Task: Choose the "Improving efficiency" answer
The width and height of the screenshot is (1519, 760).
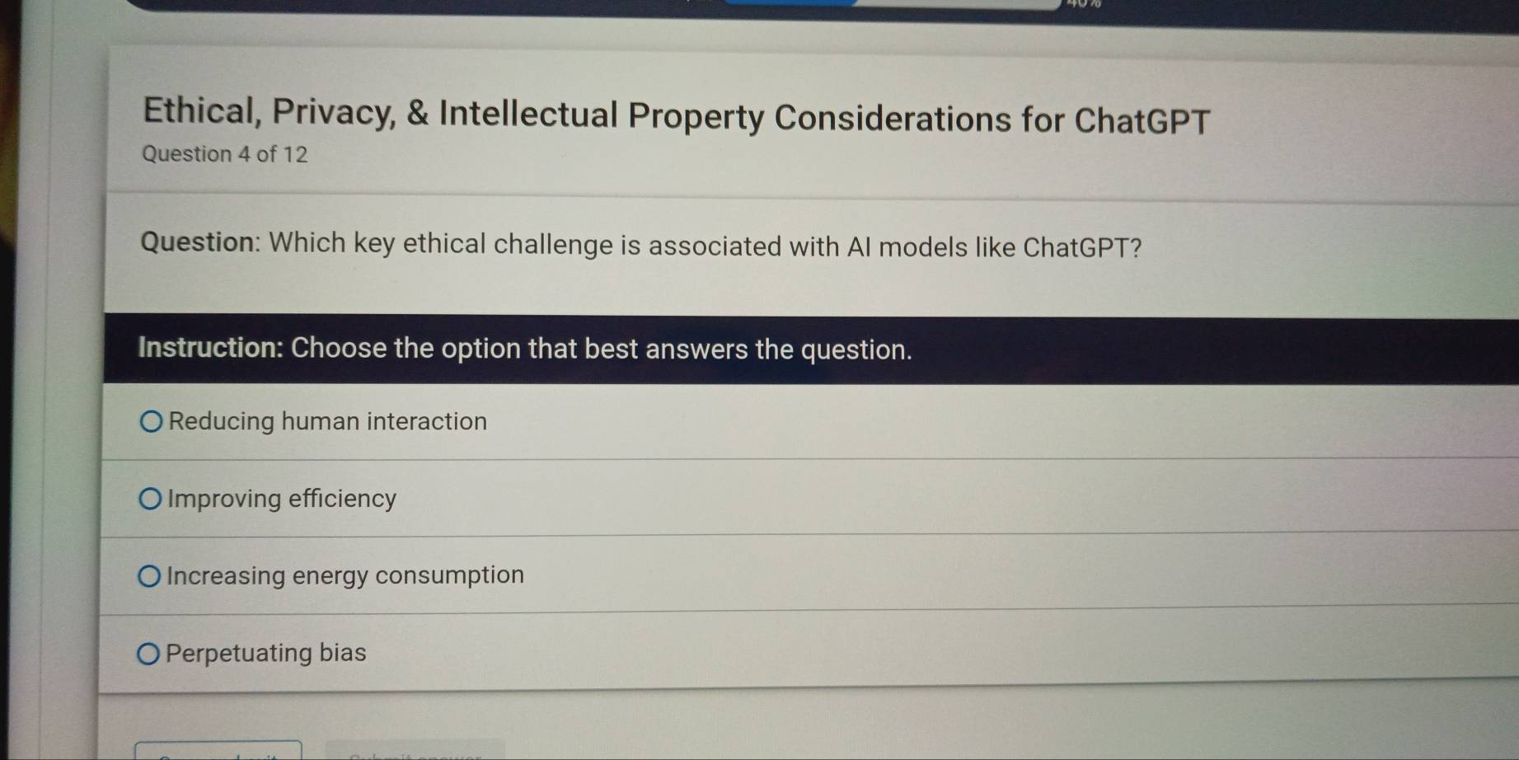Action: 280,499
